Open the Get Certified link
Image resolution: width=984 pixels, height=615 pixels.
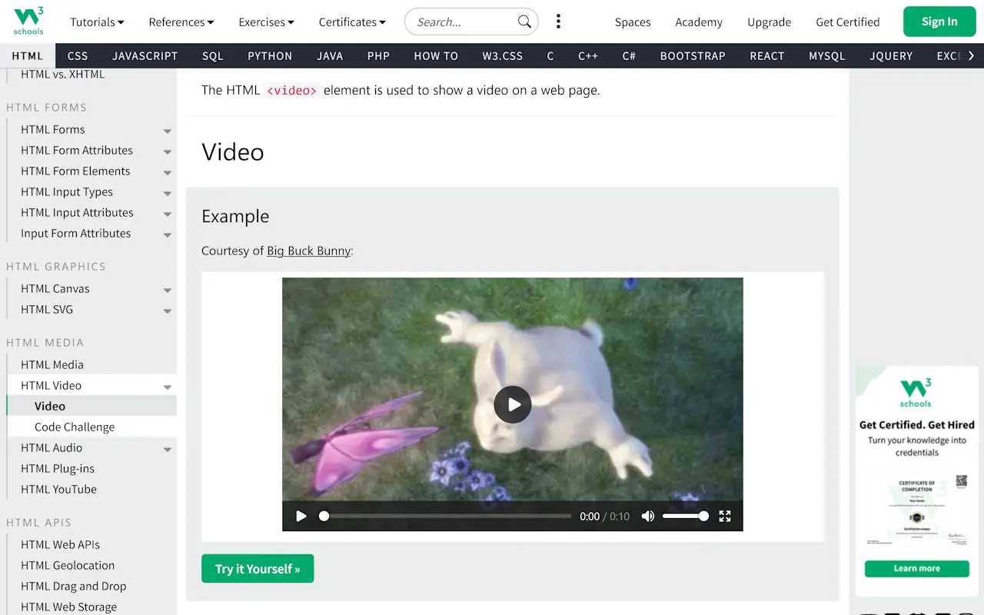(848, 22)
